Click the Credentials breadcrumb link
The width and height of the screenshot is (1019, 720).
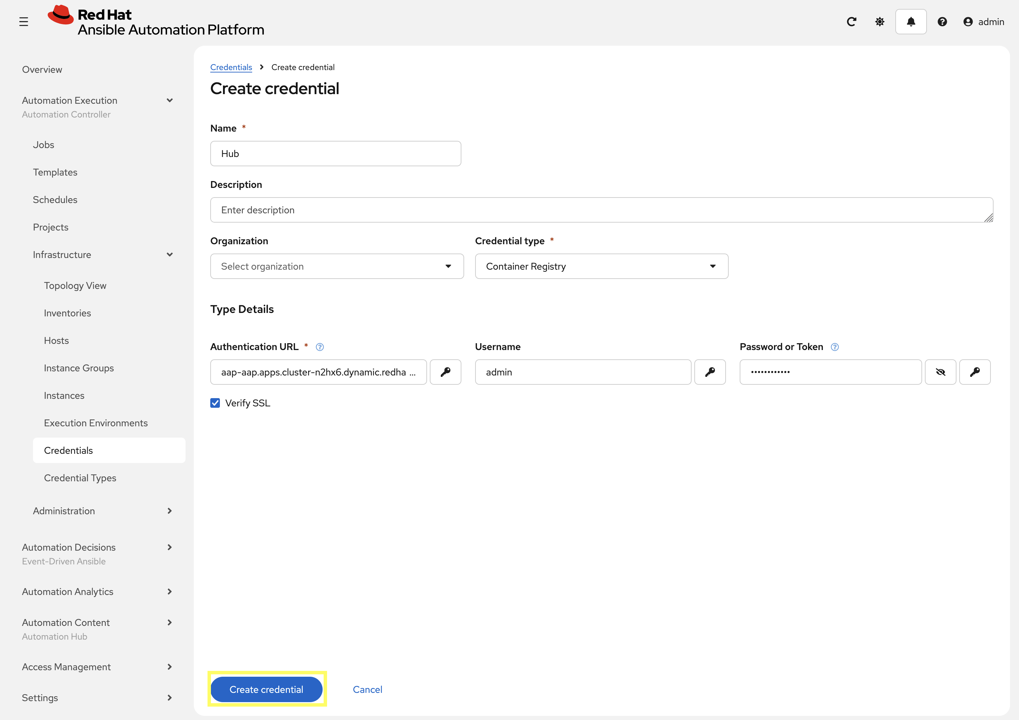tap(231, 67)
